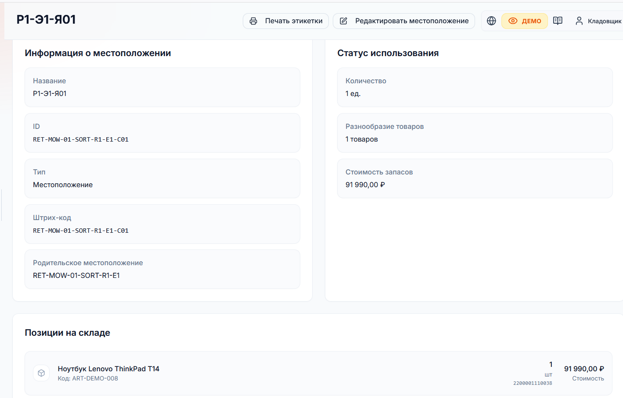Click Редактировать местоположение button label
623x398 pixels.
coord(412,21)
